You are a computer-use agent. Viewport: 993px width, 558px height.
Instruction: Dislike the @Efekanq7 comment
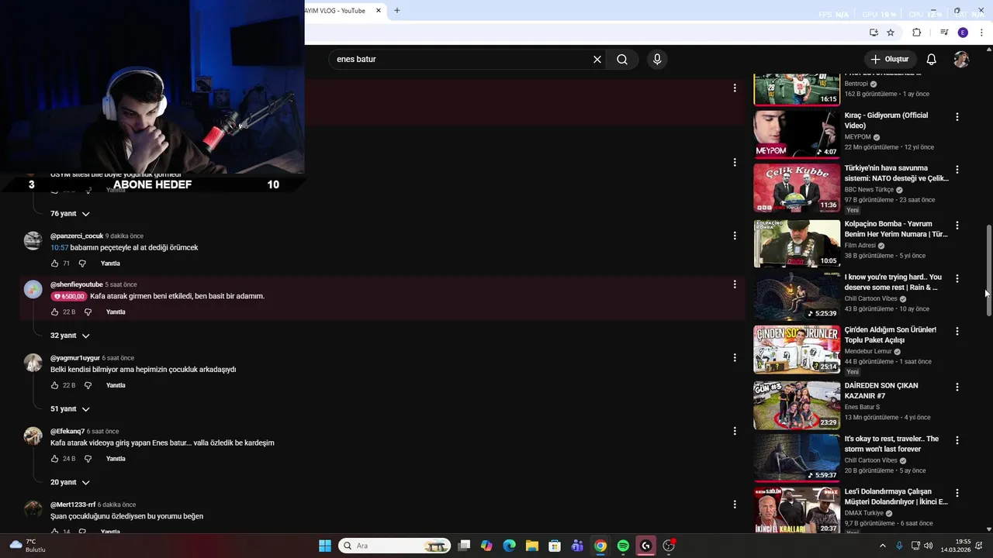pos(88,459)
